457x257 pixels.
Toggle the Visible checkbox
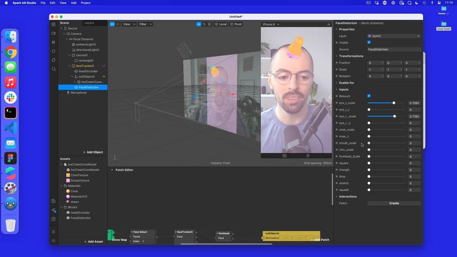coord(369,42)
